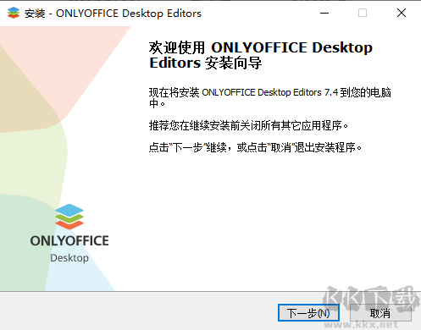This screenshot has height=330, width=421.
Task: Continue with the 下一步(N) button
Action: [308, 313]
